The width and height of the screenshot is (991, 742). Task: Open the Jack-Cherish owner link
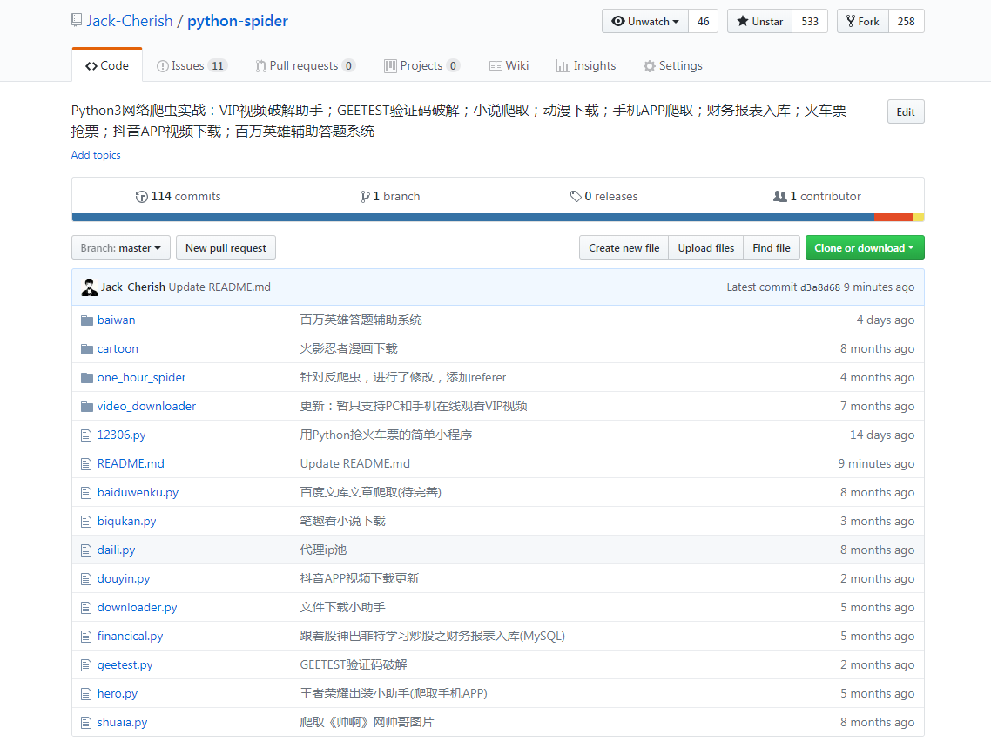130,21
